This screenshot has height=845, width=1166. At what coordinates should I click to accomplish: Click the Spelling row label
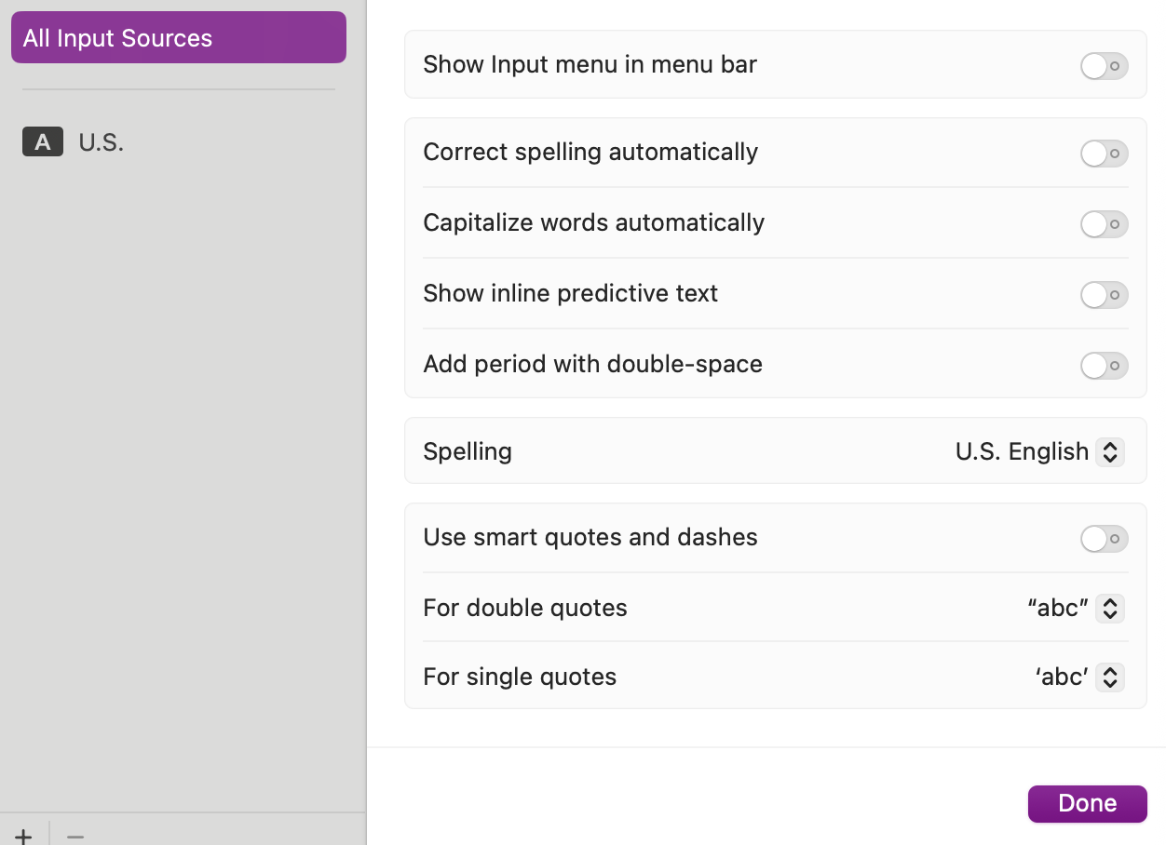[x=468, y=452]
